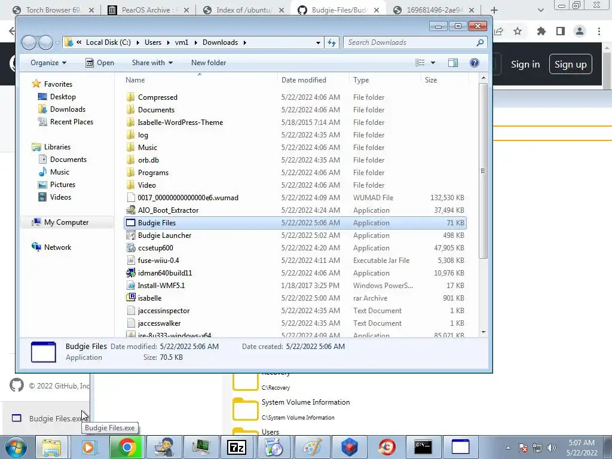
Task: Click Chrome's side panel icon
Action: pyautogui.click(x=561, y=31)
